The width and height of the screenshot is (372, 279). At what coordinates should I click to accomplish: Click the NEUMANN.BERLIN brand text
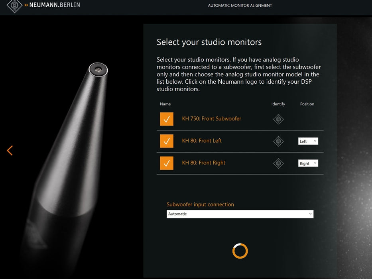coord(55,5)
